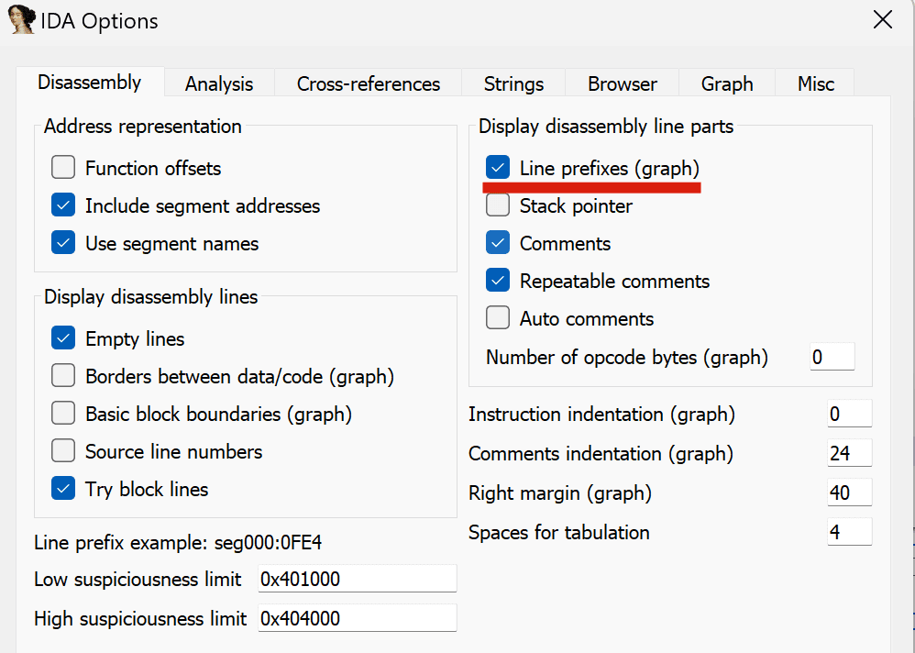Screen dimensions: 915x653
Task: Open the Analysis tab
Action: click(x=219, y=83)
